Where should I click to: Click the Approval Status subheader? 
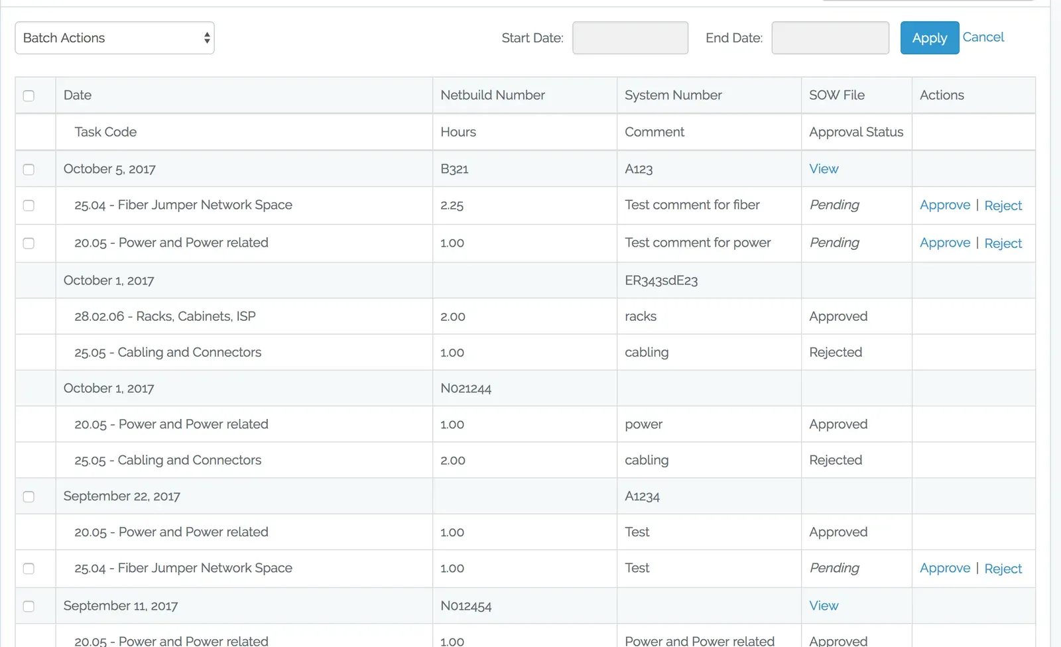[x=856, y=132]
